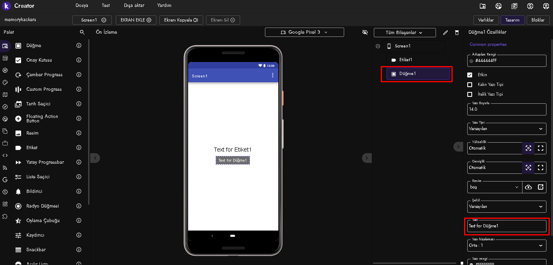The image size is (553, 265).
Task: Show info for Resim component
Action: point(79,133)
